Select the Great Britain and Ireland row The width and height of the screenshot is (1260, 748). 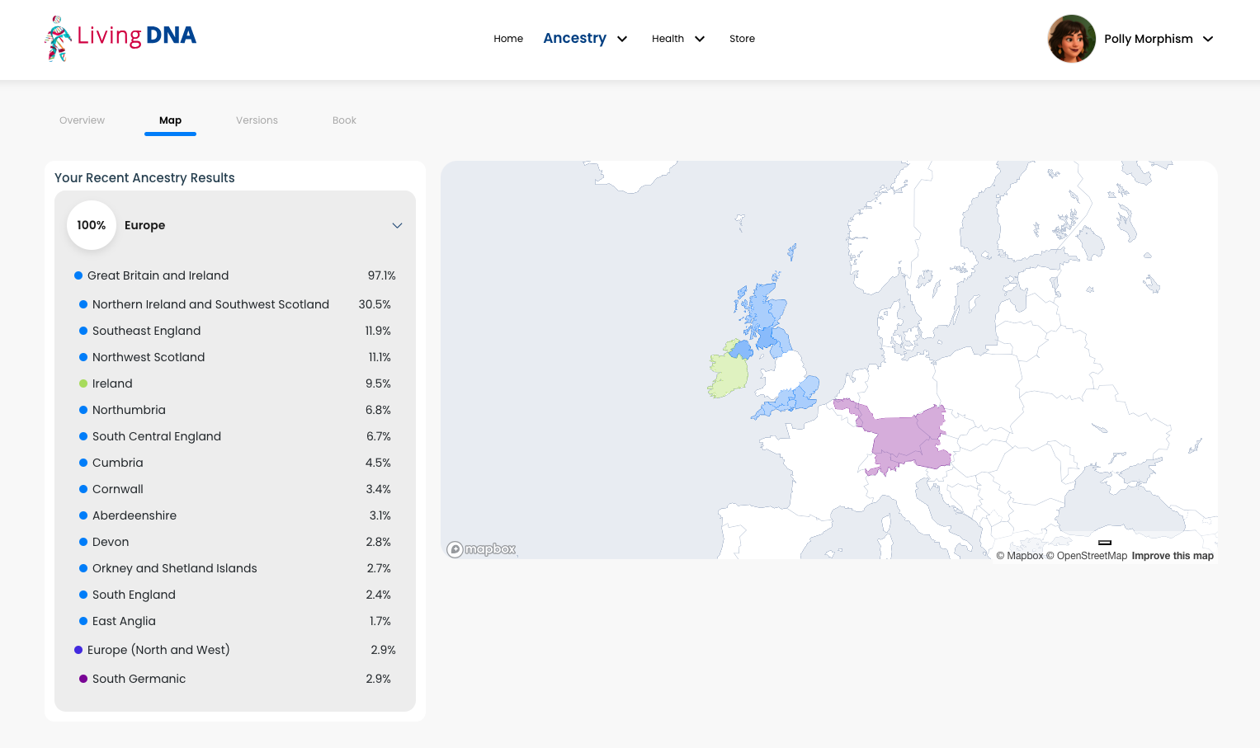pos(235,275)
